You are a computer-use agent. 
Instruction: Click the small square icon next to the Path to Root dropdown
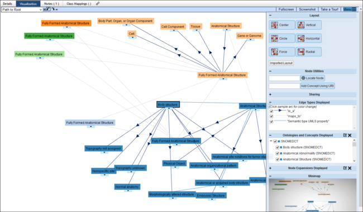point(45,9)
